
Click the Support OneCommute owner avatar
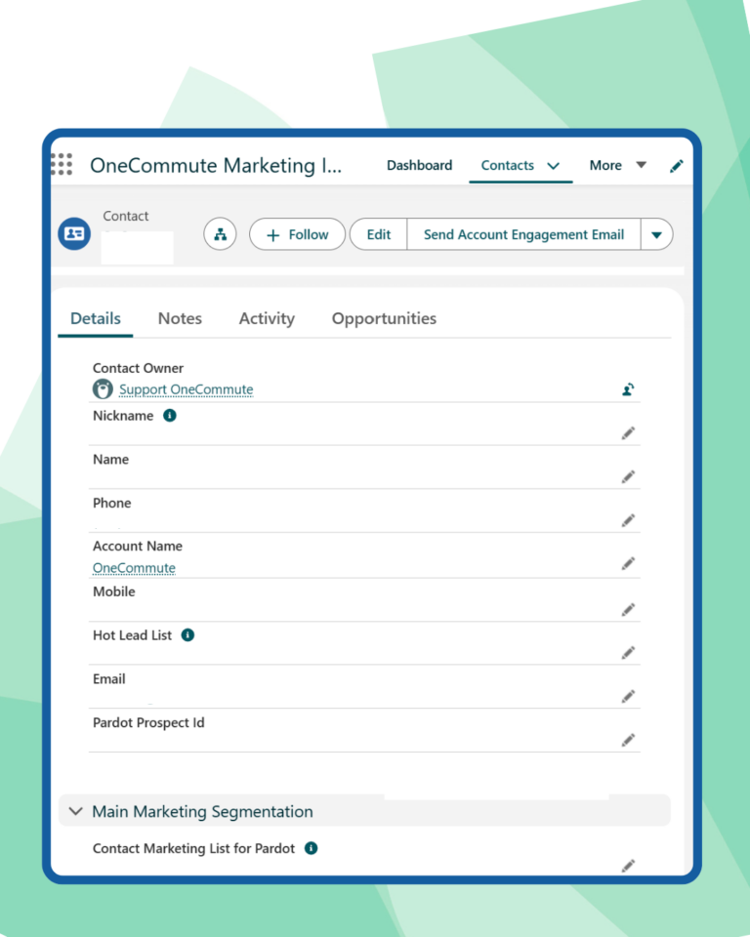[103, 389]
